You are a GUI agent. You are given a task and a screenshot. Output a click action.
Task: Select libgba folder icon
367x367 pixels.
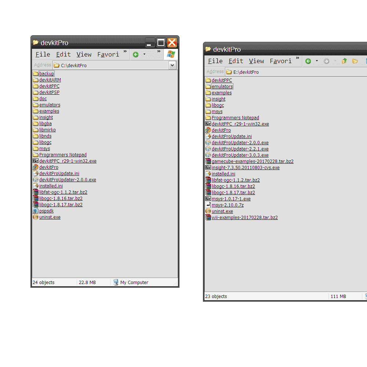(x=36, y=124)
